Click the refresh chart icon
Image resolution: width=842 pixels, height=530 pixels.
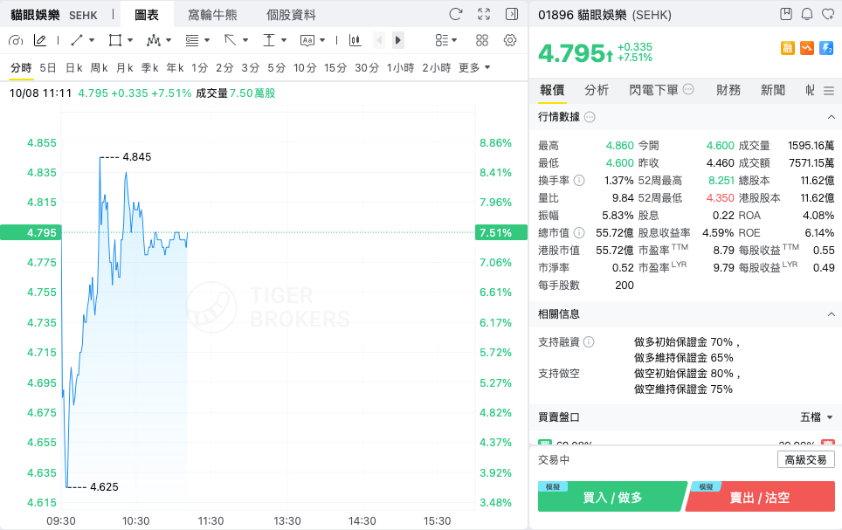(x=455, y=15)
